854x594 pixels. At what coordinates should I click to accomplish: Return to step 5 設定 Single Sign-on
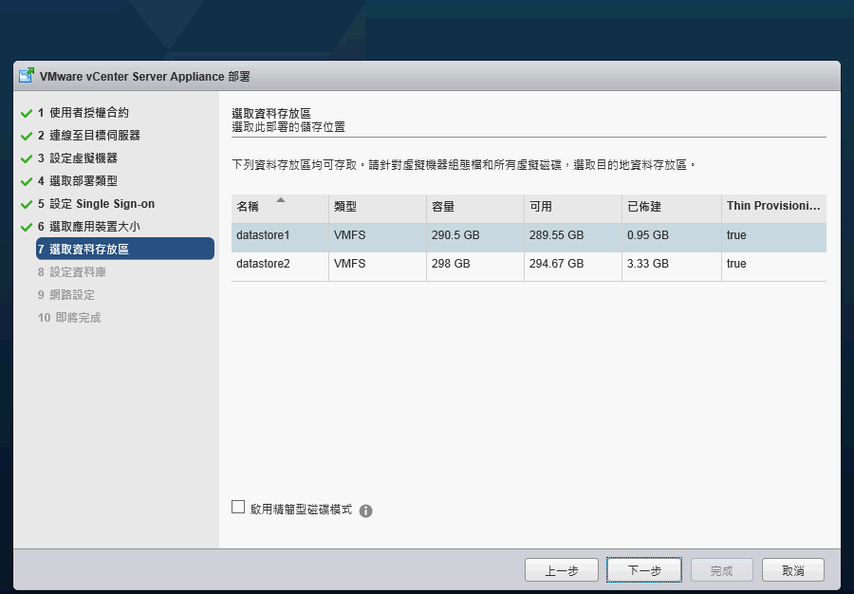click(96, 204)
